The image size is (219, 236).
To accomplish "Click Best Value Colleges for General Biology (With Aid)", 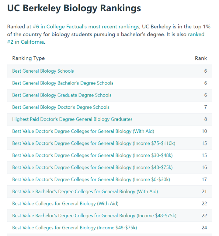I will (x=65, y=204).
